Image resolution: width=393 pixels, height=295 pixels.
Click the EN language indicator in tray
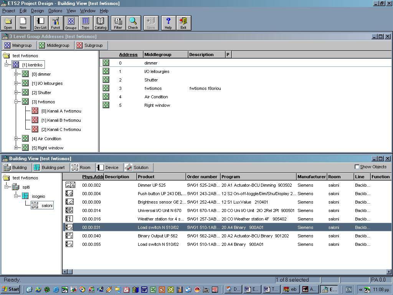coord(348,289)
